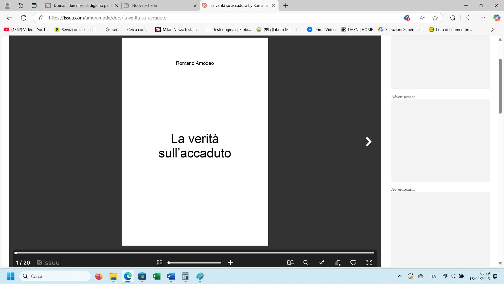Enter fullscreen reading mode
The image size is (504, 284).
(369, 263)
